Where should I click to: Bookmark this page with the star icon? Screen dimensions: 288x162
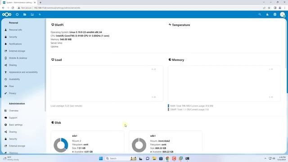point(269,8)
